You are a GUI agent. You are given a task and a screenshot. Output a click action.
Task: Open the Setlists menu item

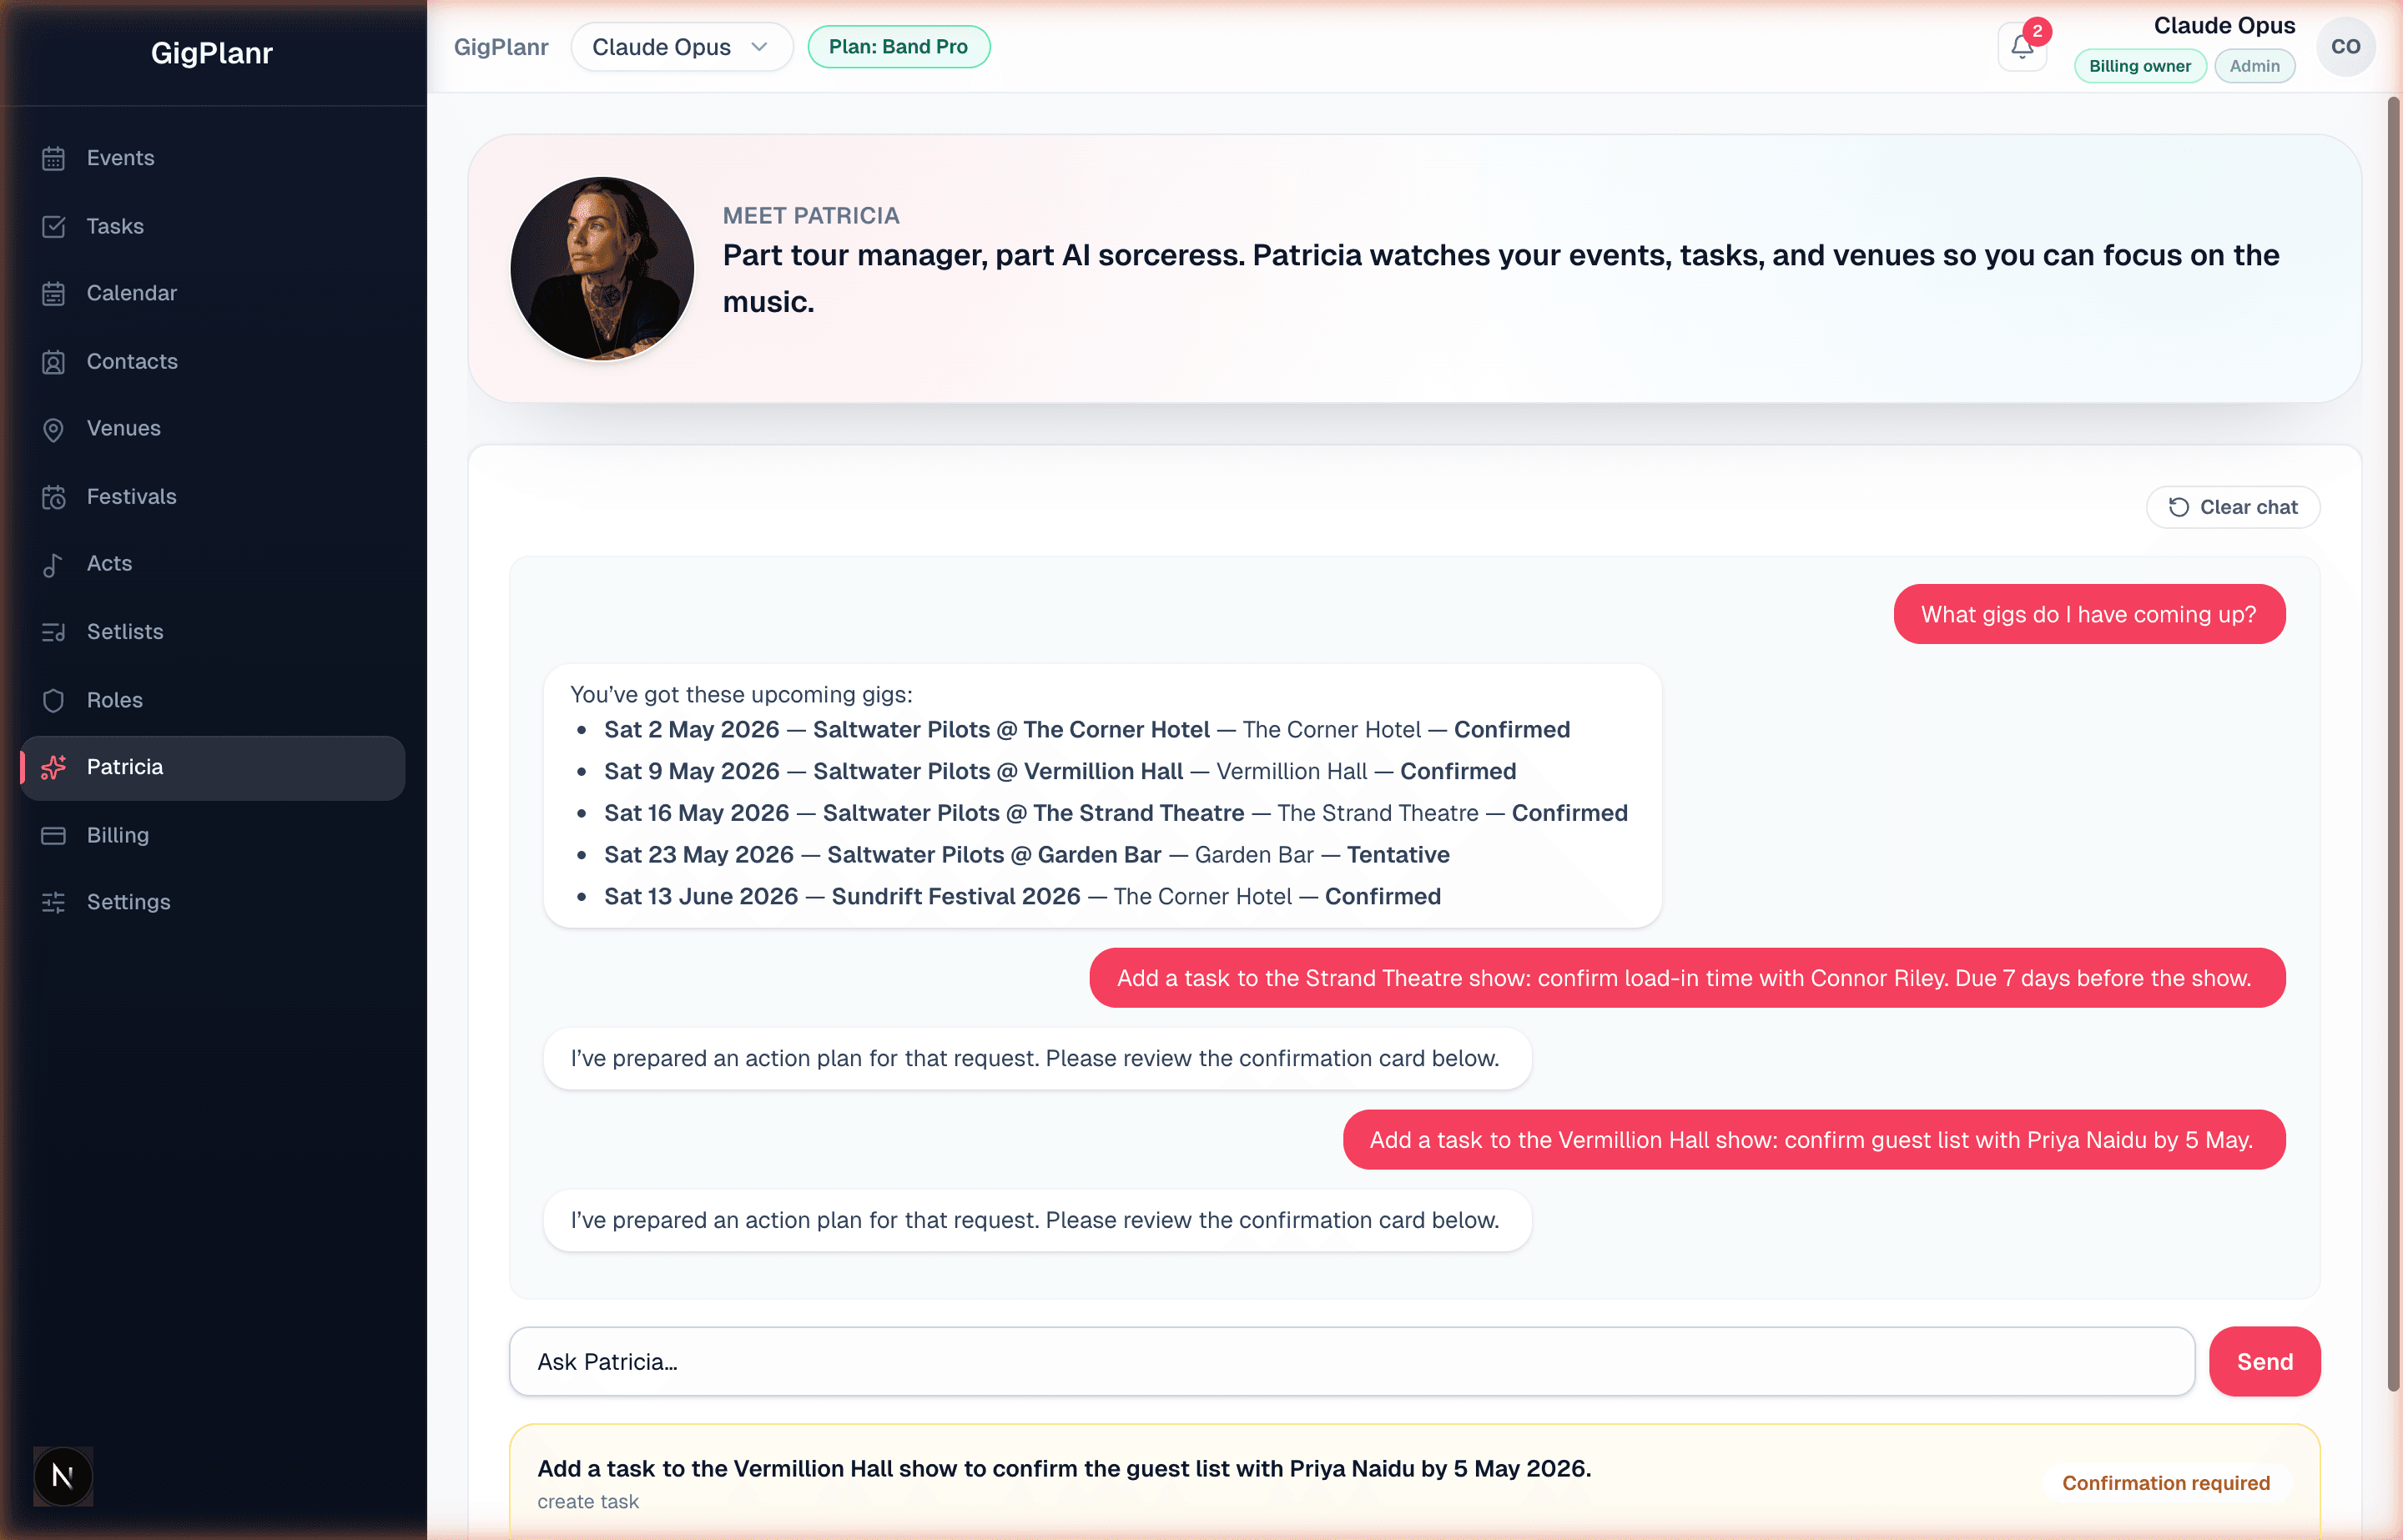click(x=213, y=632)
